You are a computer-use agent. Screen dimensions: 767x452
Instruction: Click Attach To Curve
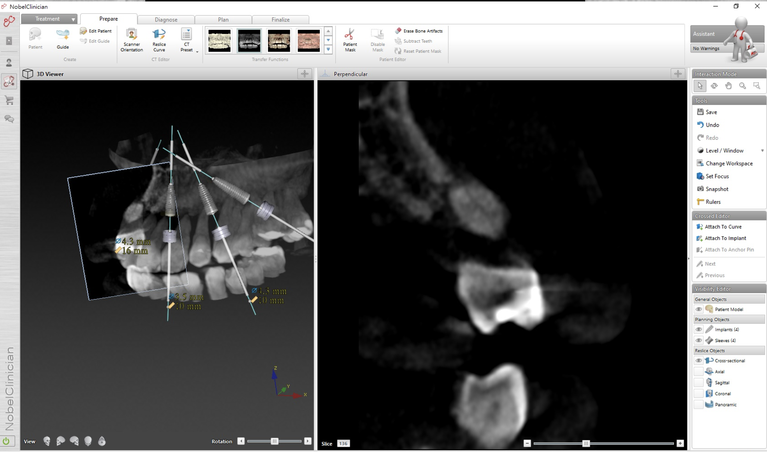click(719, 227)
